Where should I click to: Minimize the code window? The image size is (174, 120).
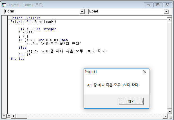click(x=148, y=5)
